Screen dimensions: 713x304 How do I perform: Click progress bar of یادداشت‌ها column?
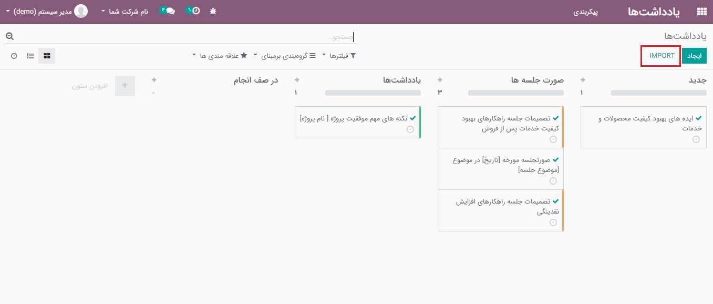coord(373,93)
